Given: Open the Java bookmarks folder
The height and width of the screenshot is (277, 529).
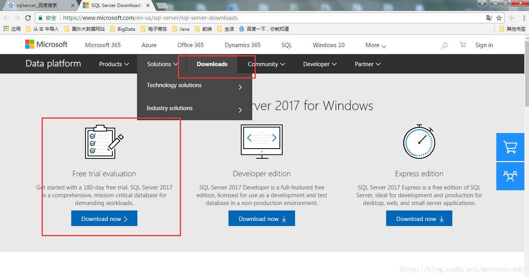Looking at the screenshot, I should point(181,29).
